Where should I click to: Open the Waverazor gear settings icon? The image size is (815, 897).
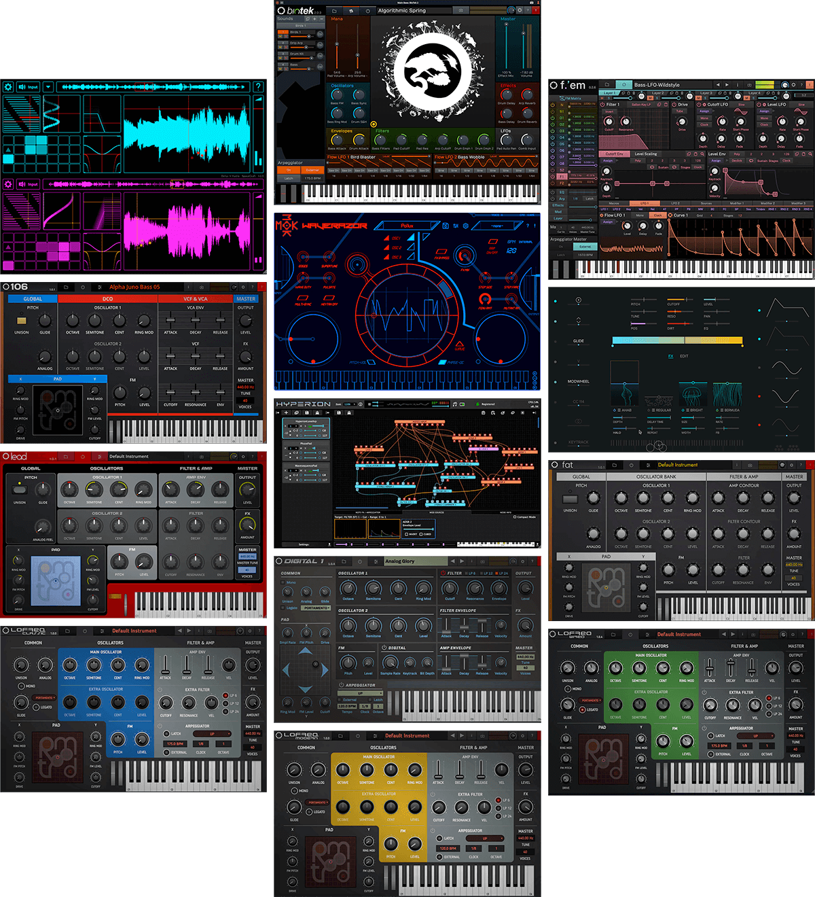(465, 226)
